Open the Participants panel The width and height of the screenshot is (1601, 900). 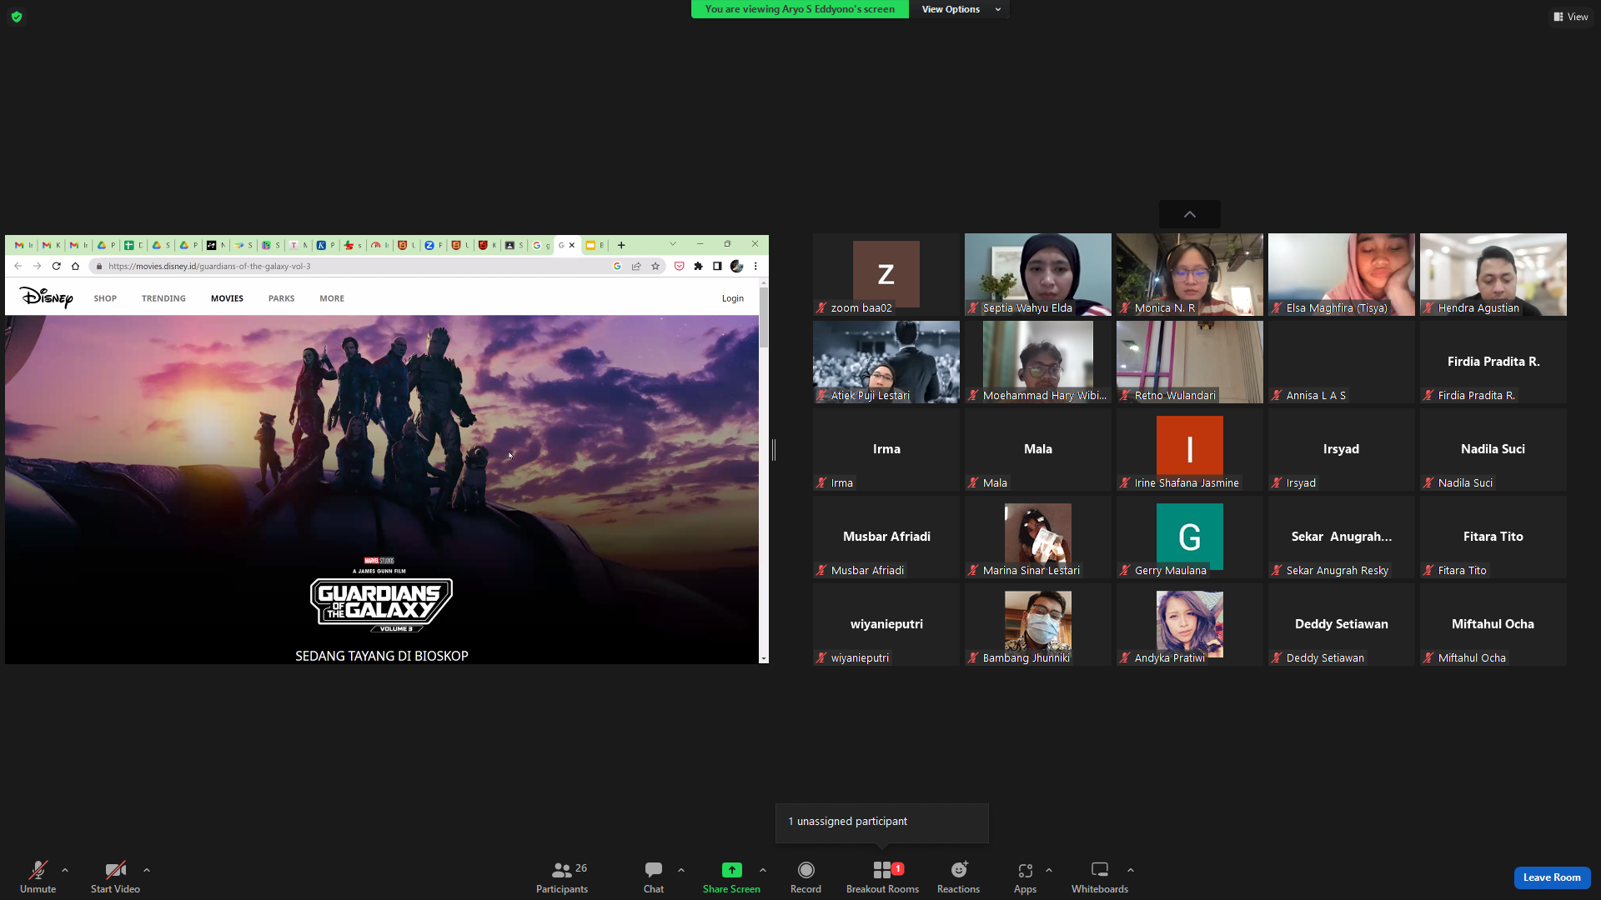click(x=562, y=877)
